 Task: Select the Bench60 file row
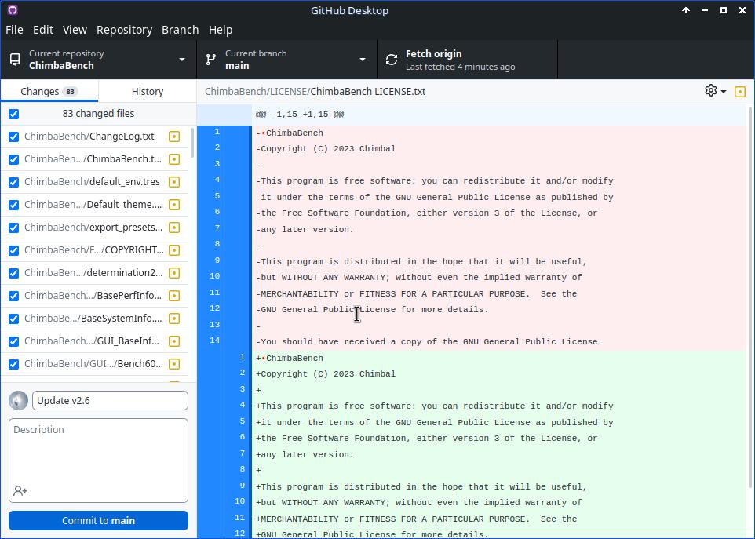(94, 364)
